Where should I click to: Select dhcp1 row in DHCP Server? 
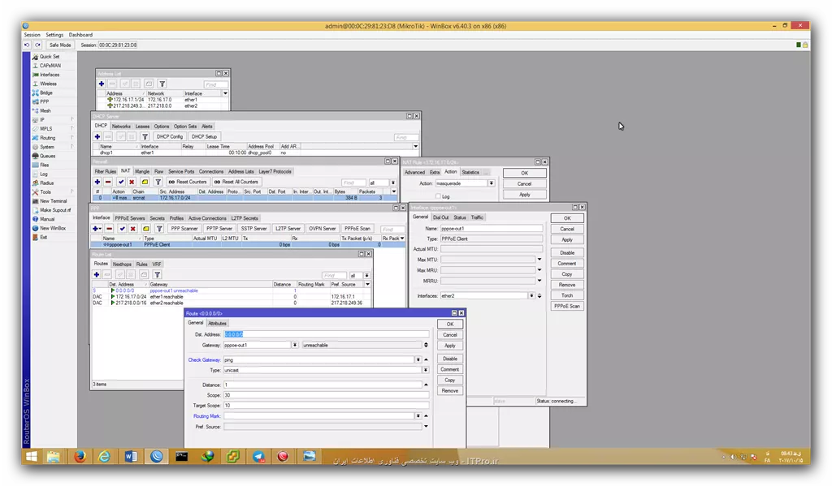coord(255,153)
